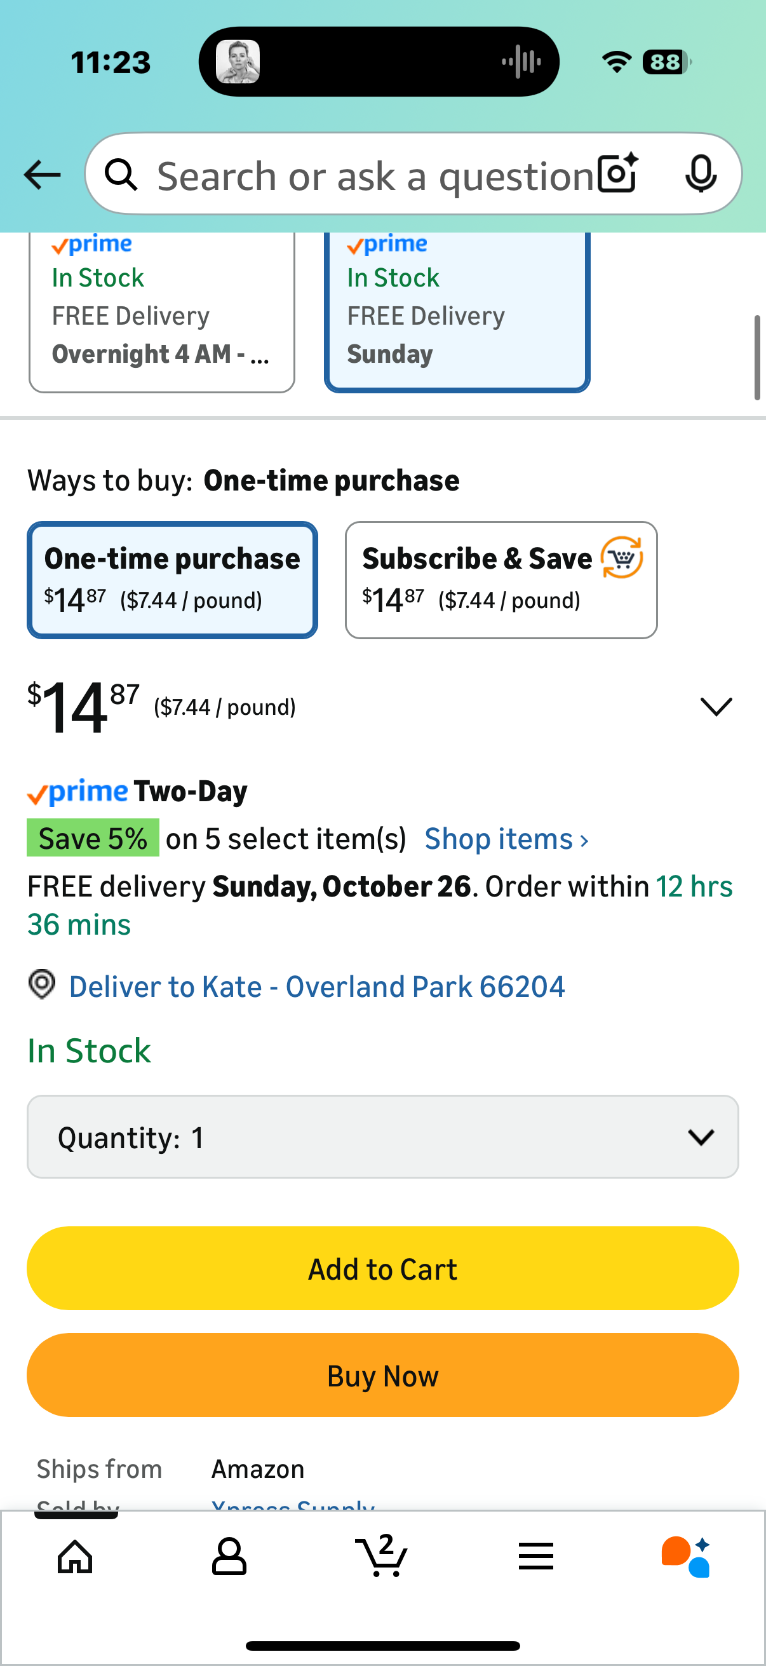Image resolution: width=766 pixels, height=1666 pixels.
Task: Click the Subscribe & Save recurring cart icon
Action: (x=622, y=559)
